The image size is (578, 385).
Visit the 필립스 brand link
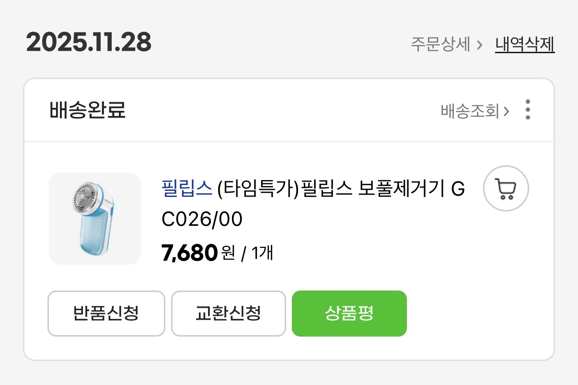point(187,189)
